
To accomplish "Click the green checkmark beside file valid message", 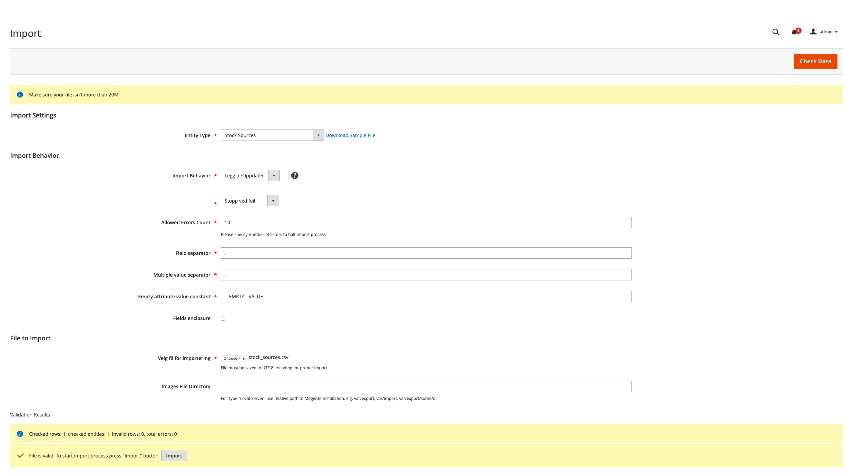I will 21,456.
